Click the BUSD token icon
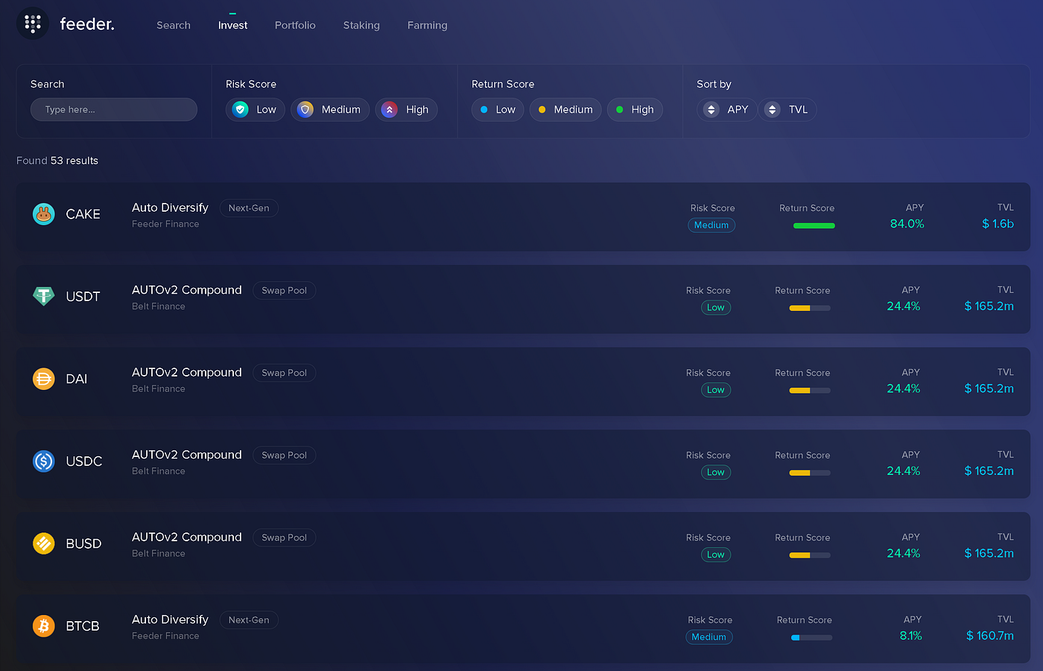 pos(44,544)
